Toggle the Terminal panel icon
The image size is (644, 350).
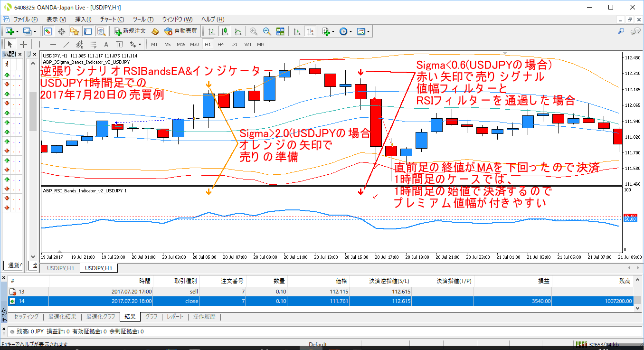[88, 31]
